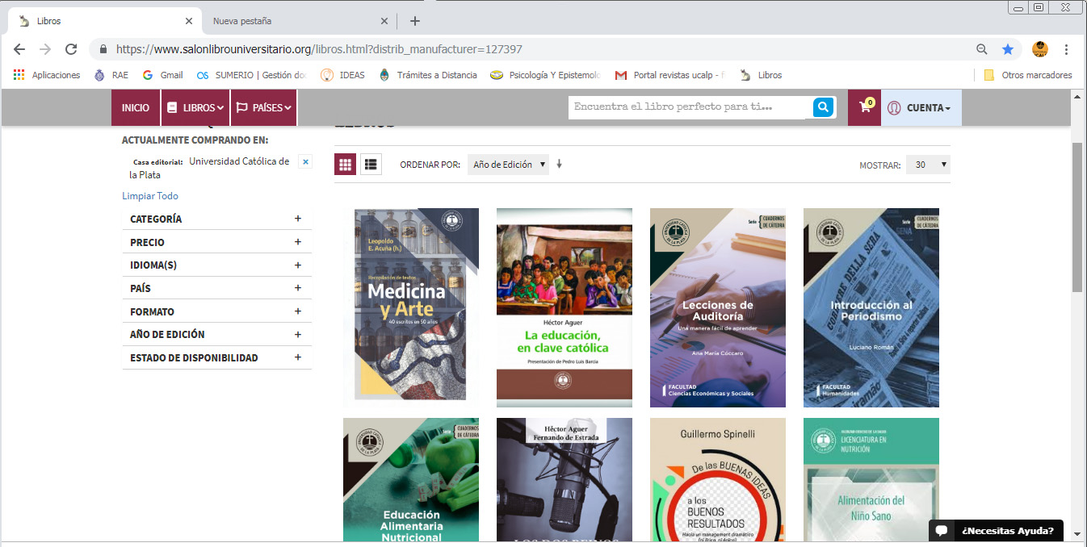Click the search magnifier icon
1087x547 pixels.
(x=822, y=106)
